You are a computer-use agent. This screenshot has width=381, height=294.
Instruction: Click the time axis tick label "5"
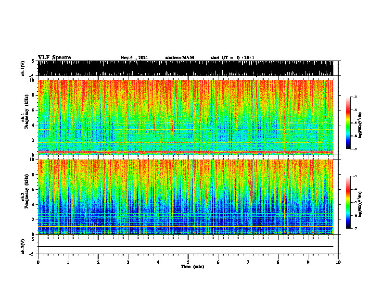188,262
